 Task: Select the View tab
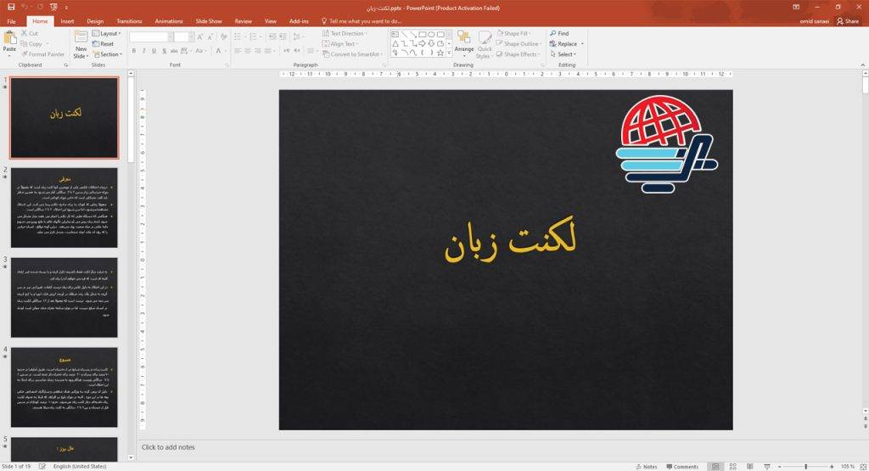tap(271, 21)
